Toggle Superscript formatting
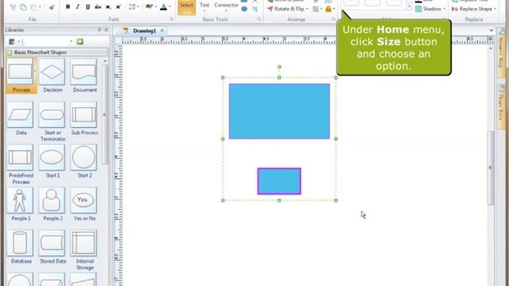The height and width of the screenshot is (286, 509). 119,7
